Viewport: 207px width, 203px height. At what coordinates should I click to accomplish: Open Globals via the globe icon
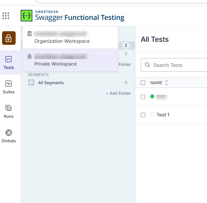(9, 133)
